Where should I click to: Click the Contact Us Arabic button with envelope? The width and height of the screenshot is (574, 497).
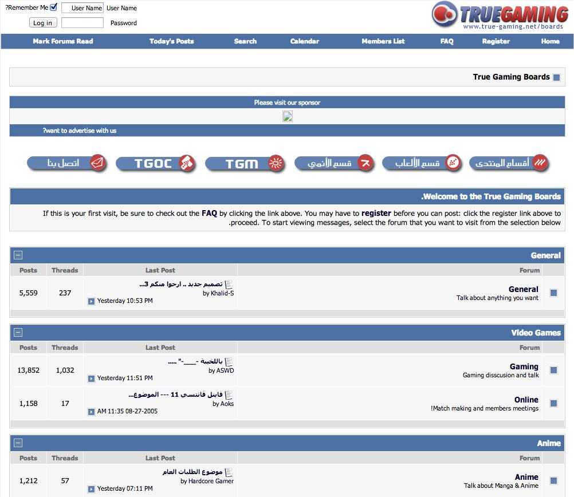point(68,163)
